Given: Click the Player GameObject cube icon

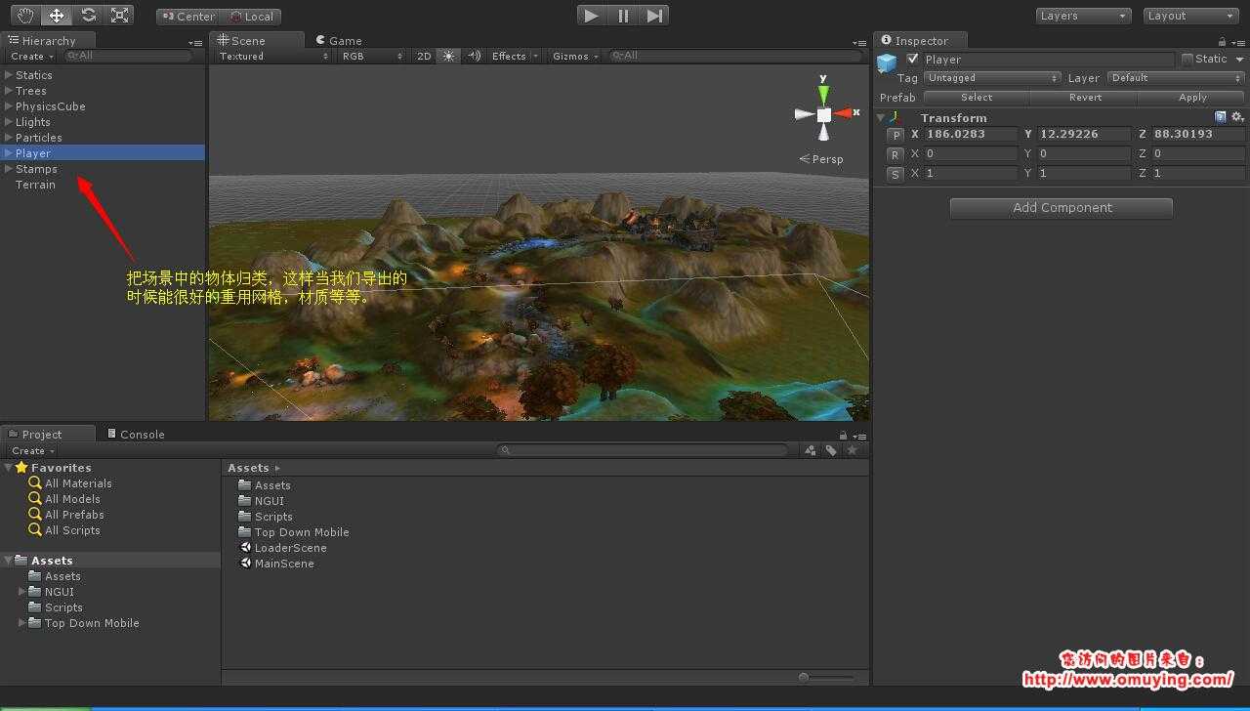Looking at the screenshot, I should (x=887, y=63).
